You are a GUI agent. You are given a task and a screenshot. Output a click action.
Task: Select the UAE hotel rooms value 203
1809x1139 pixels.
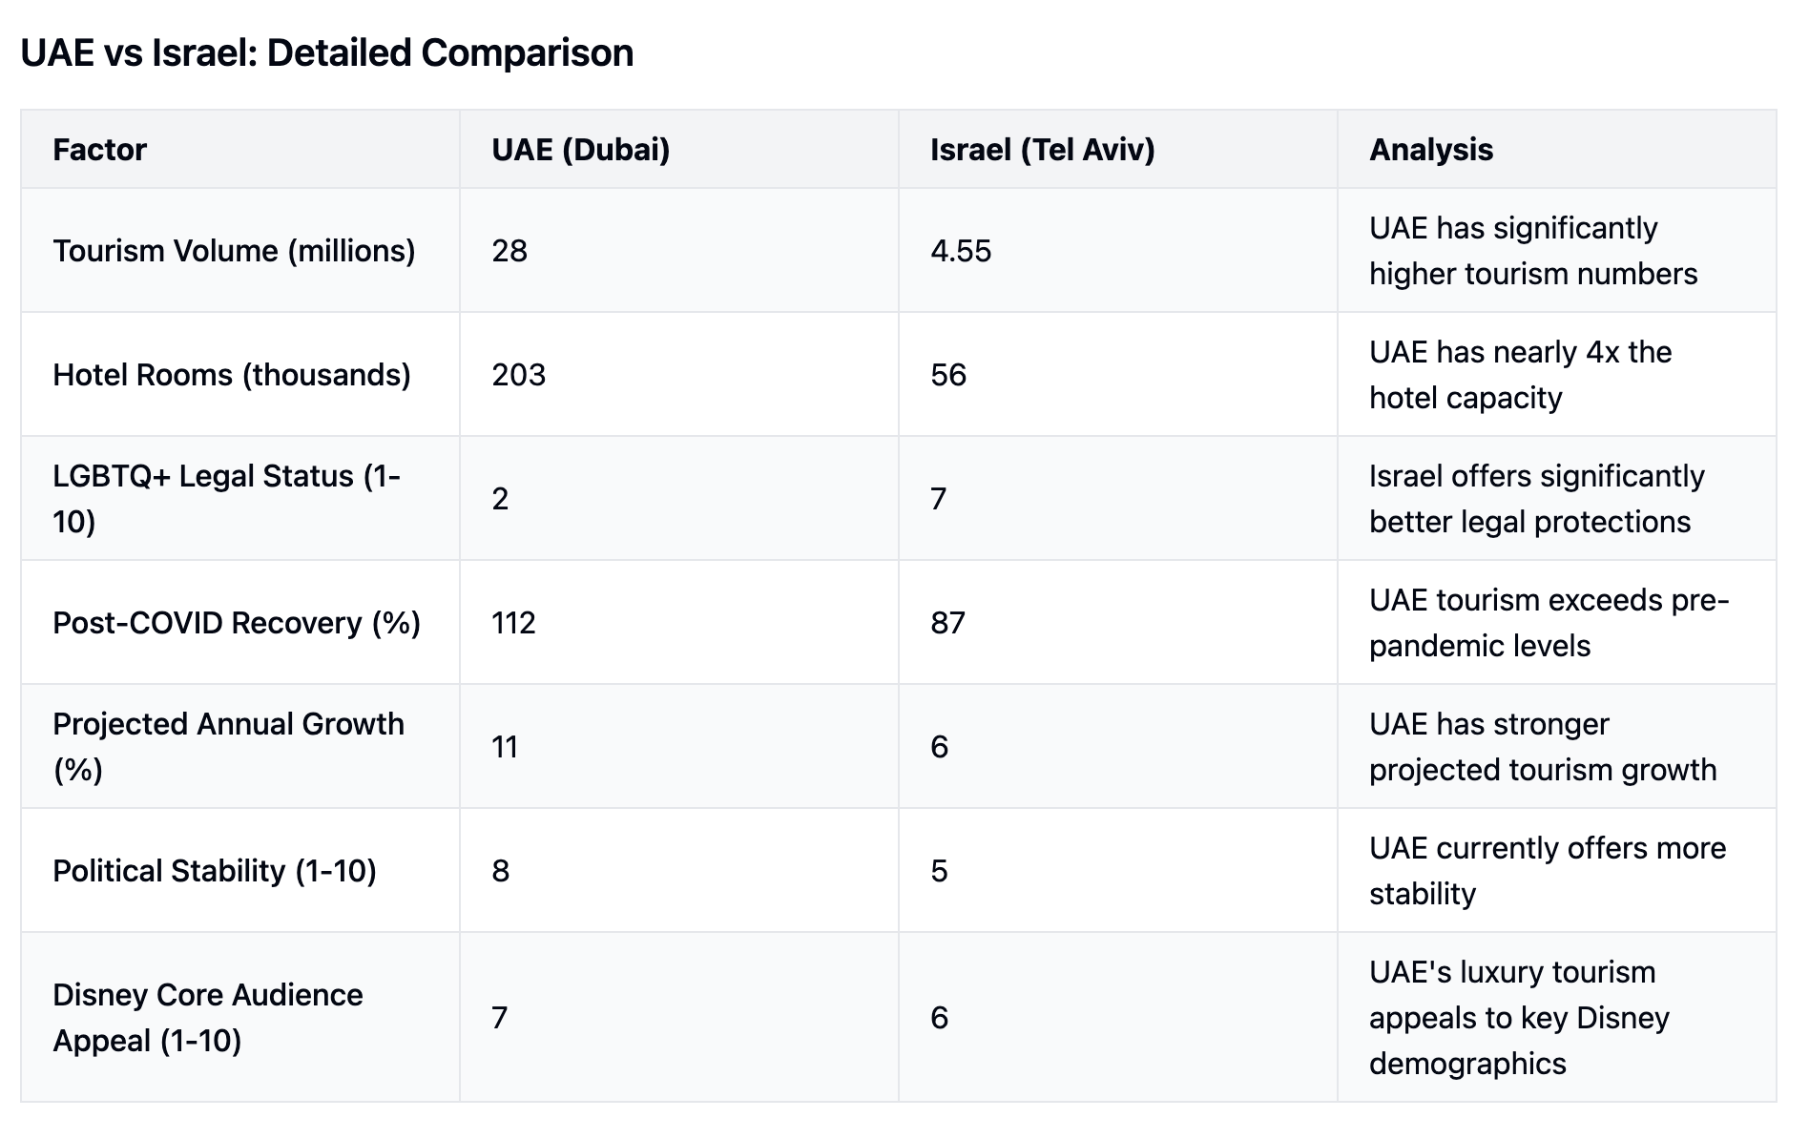point(518,375)
